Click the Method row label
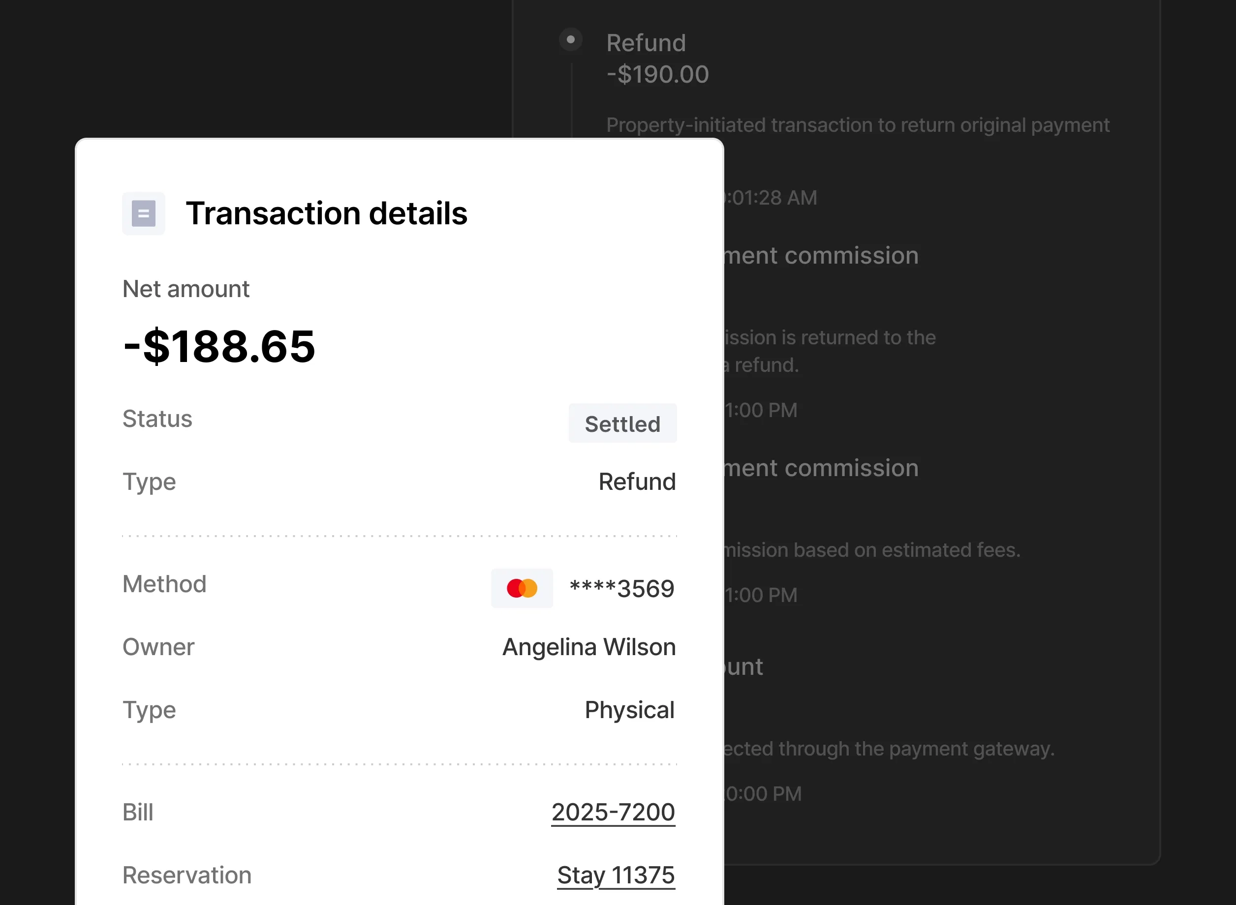The height and width of the screenshot is (905, 1236). [x=164, y=584]
